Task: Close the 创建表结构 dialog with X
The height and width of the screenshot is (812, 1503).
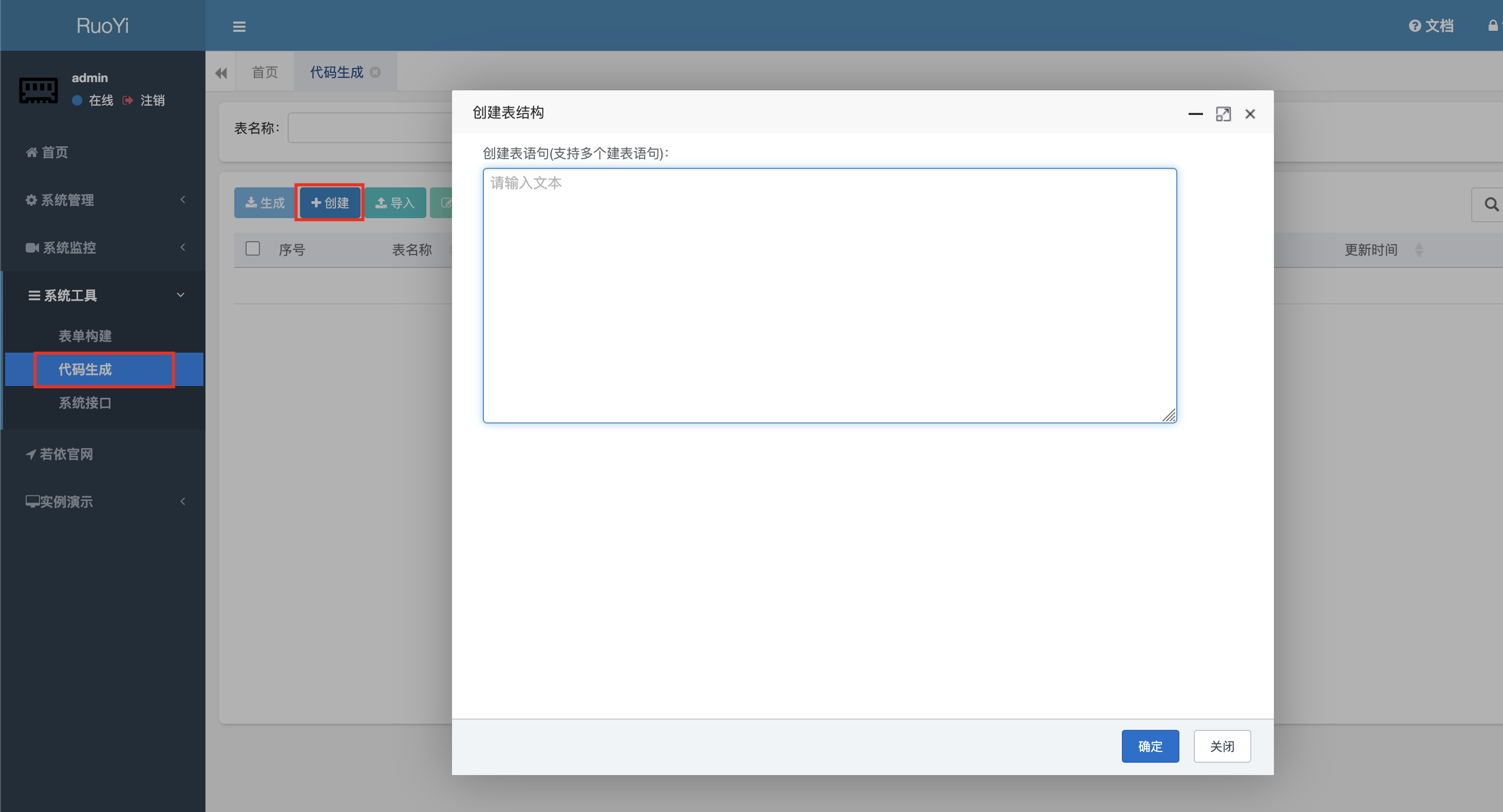Action: 1250,113
